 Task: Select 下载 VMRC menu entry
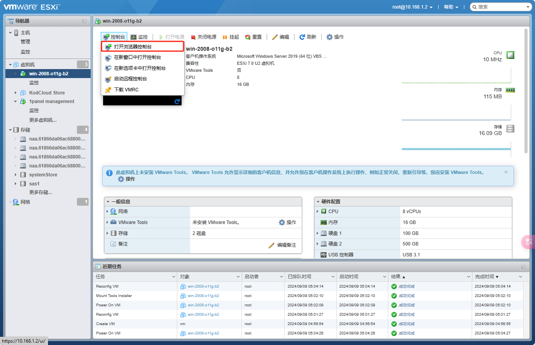click(x=143, y=90)
